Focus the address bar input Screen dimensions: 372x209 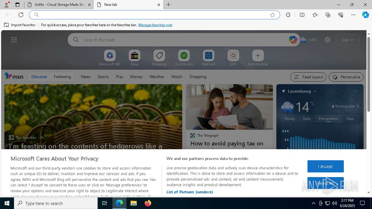(154, 15)
